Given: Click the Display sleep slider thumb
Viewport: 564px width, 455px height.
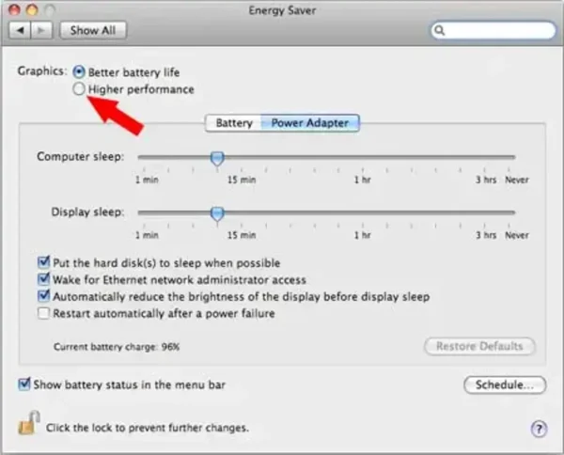Looking at the screenshot, I should (x=217, y=213).
